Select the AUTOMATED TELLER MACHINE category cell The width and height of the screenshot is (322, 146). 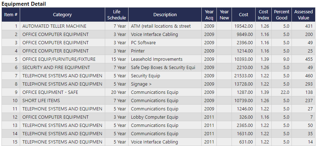[x=54, y=26]
